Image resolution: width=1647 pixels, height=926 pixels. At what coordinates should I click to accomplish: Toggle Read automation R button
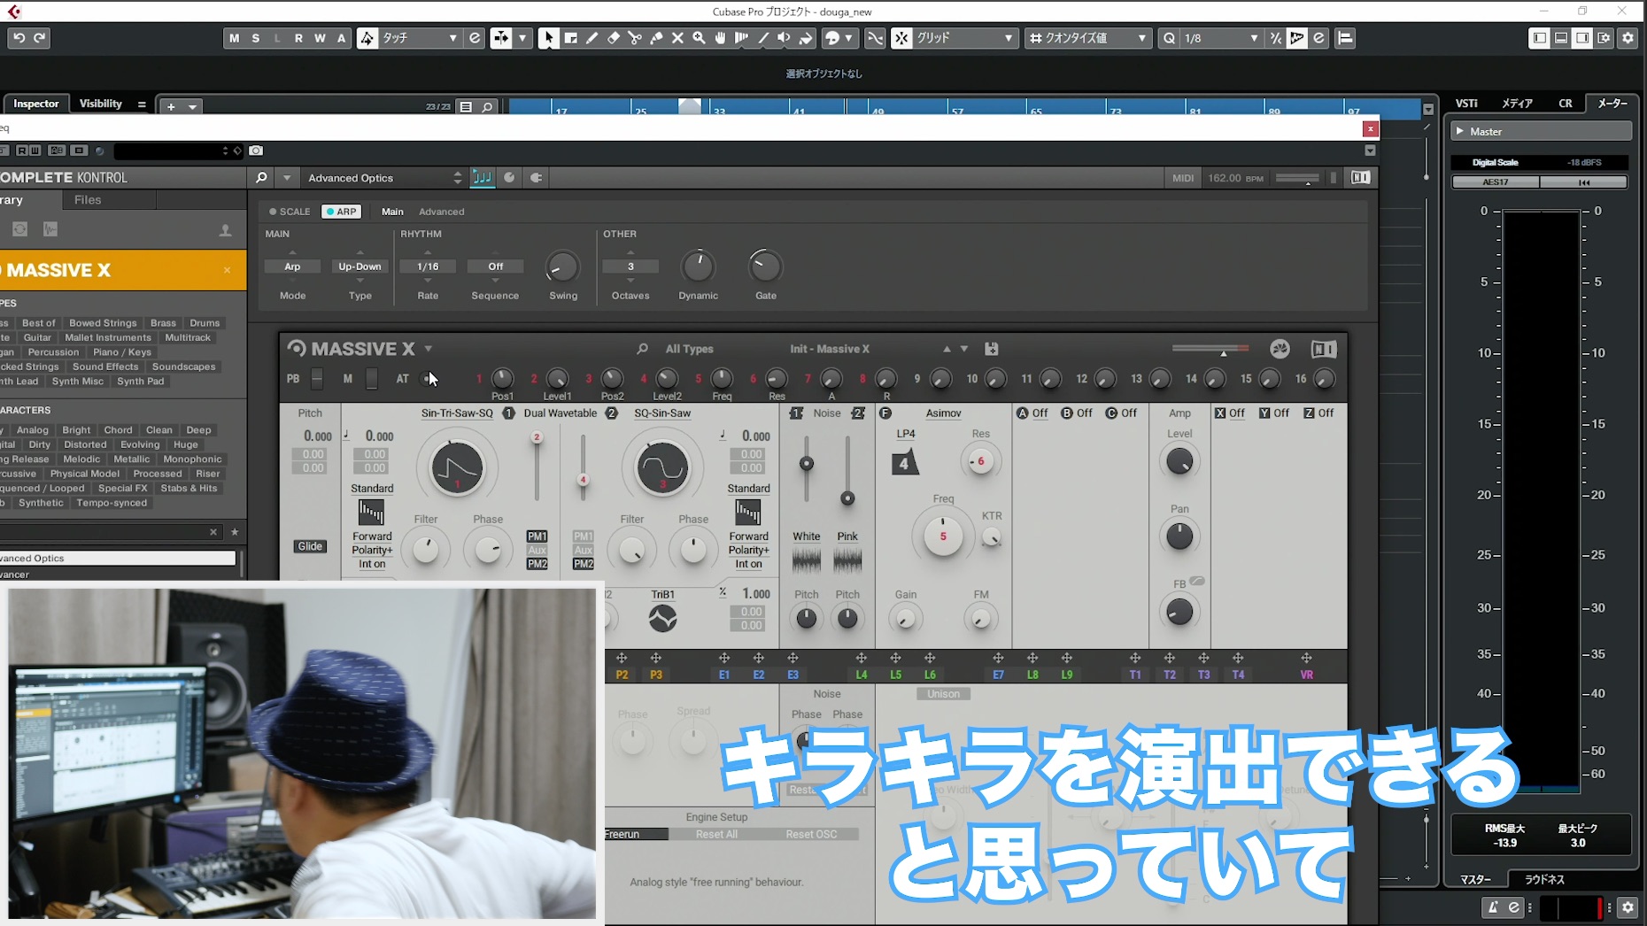coord(298,38)
